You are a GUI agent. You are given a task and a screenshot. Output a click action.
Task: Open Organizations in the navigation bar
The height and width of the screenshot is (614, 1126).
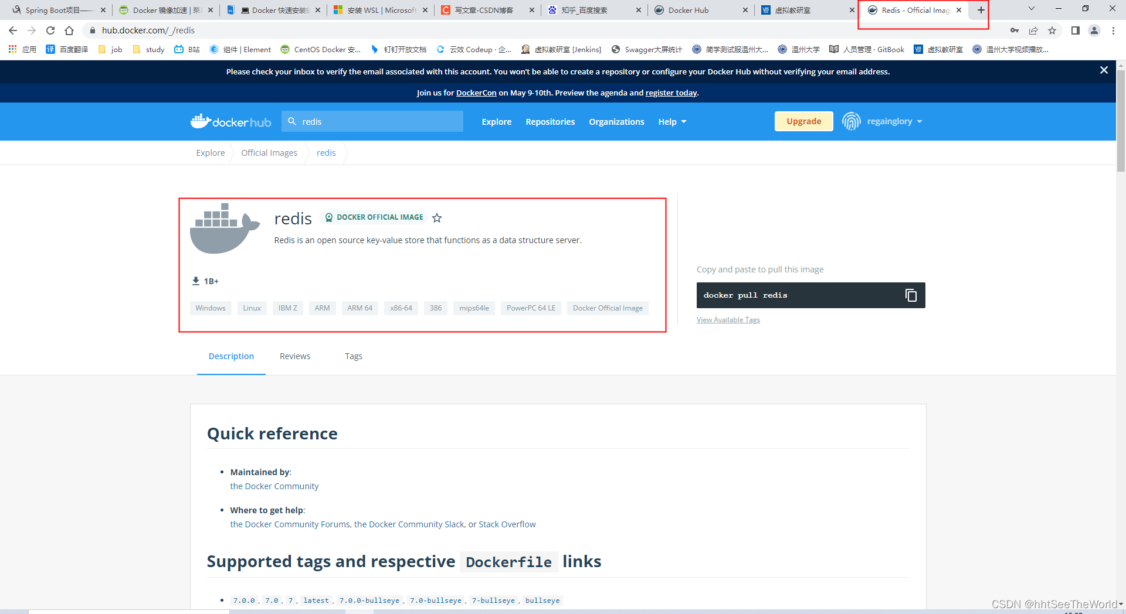tap(616, 122)
